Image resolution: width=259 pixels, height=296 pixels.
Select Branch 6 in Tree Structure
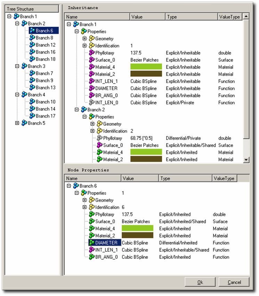pos(44,31)
